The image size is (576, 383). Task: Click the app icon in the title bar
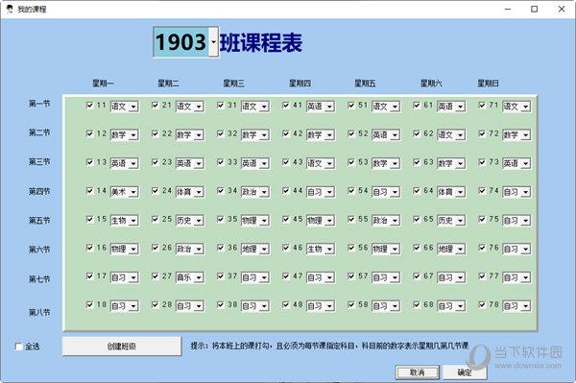coord(10,10)
